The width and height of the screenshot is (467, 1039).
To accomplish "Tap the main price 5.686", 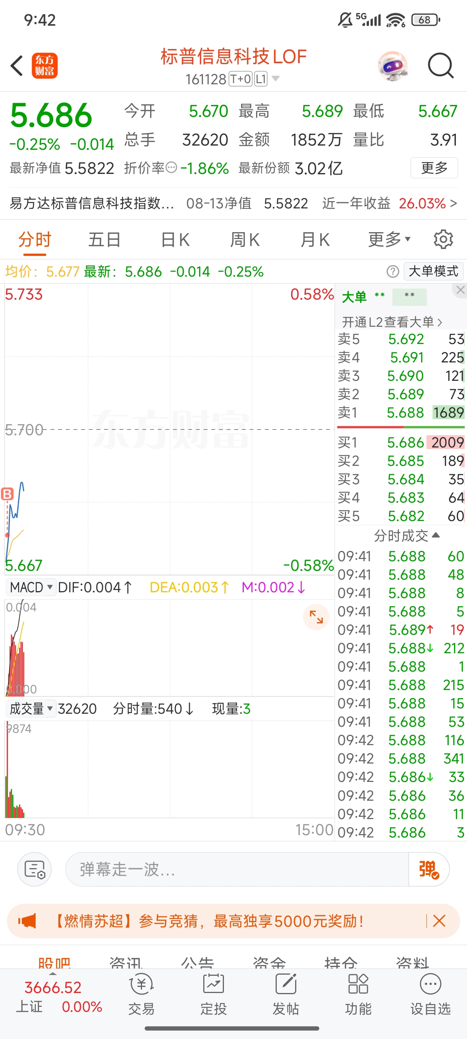I will [51, 115].
